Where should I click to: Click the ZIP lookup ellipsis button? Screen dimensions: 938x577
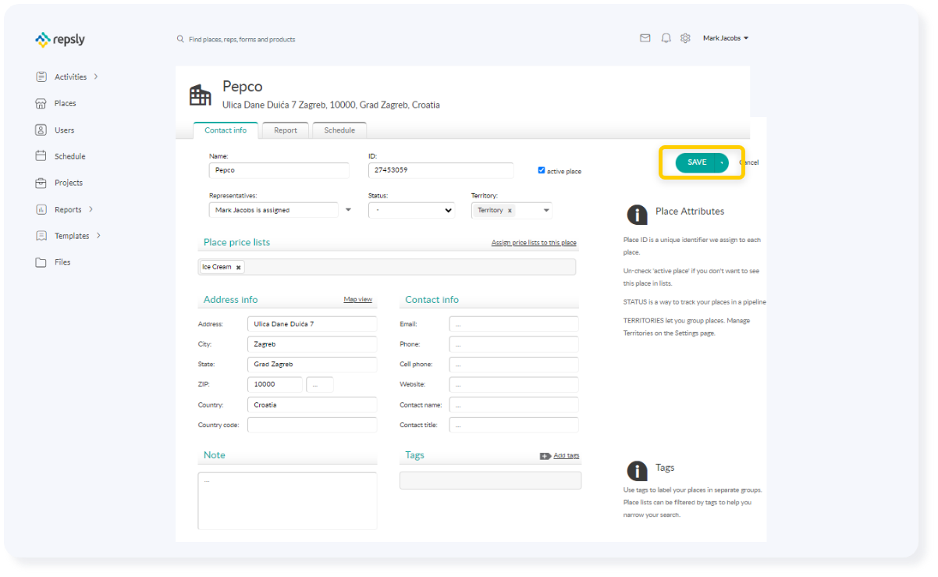point(320,384)
